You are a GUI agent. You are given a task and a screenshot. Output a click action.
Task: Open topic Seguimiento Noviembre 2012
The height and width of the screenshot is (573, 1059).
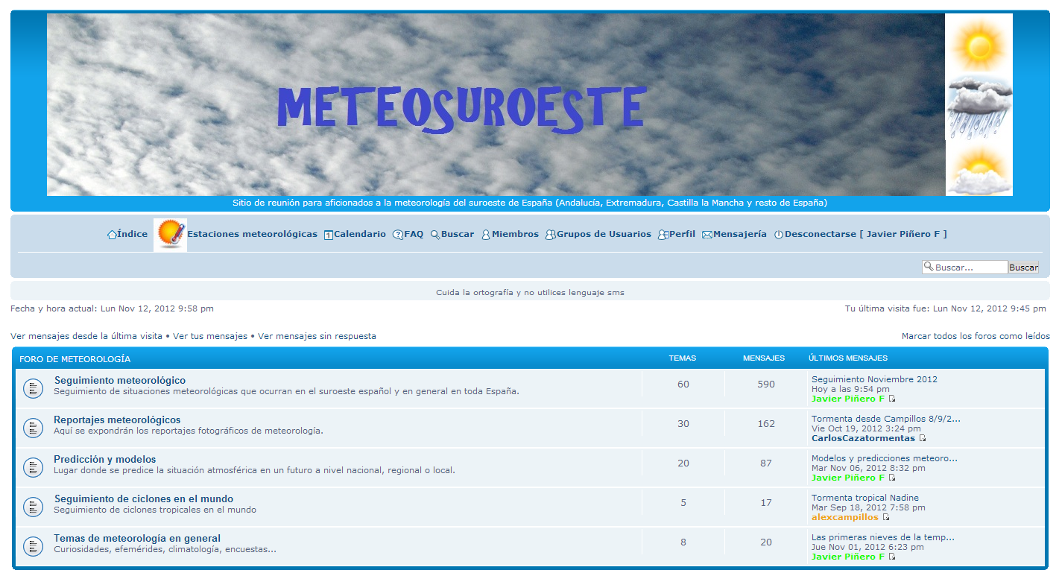click(x=874, y=379)
